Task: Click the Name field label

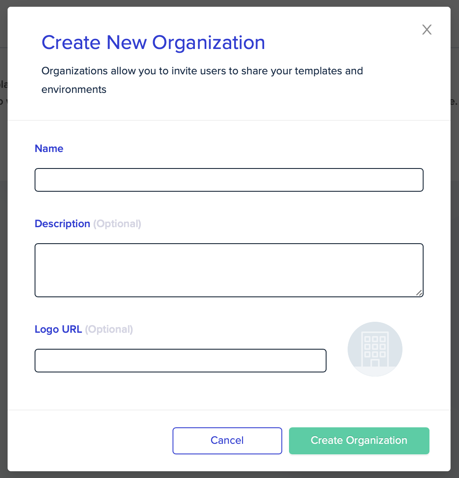Action: (49, 149)
